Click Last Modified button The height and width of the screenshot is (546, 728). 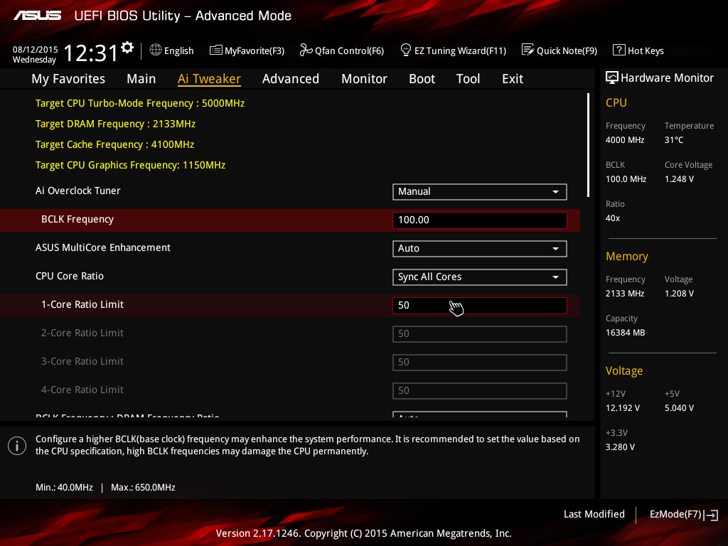click(x=594, y=515)
